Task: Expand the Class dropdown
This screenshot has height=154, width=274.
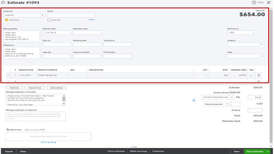Action: point(261,56)
